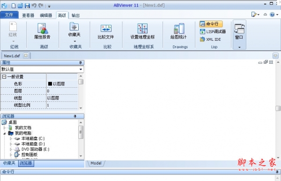Open the XML IDE tool

click(210, 39)
